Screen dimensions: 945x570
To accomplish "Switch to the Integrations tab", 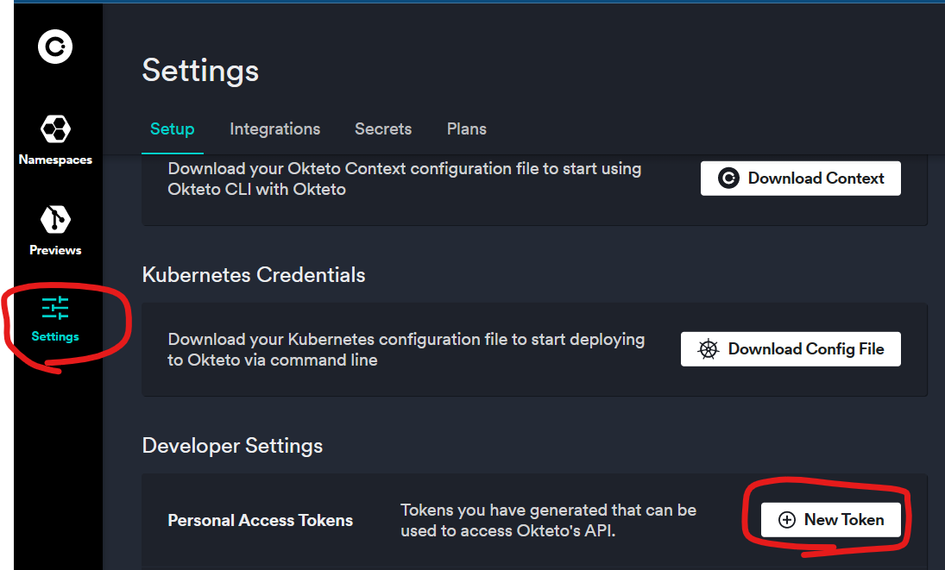I will pyautogui.click(x=274, y=129).
